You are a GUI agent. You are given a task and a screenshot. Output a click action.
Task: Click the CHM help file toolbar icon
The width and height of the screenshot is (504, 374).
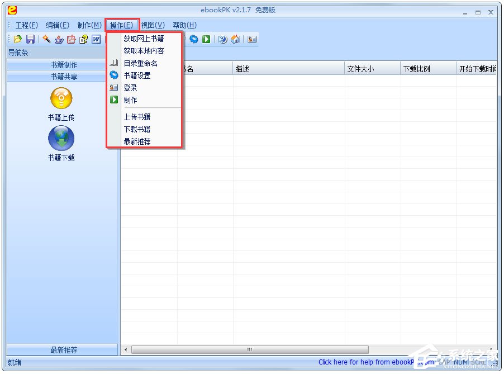coord(84,39)
